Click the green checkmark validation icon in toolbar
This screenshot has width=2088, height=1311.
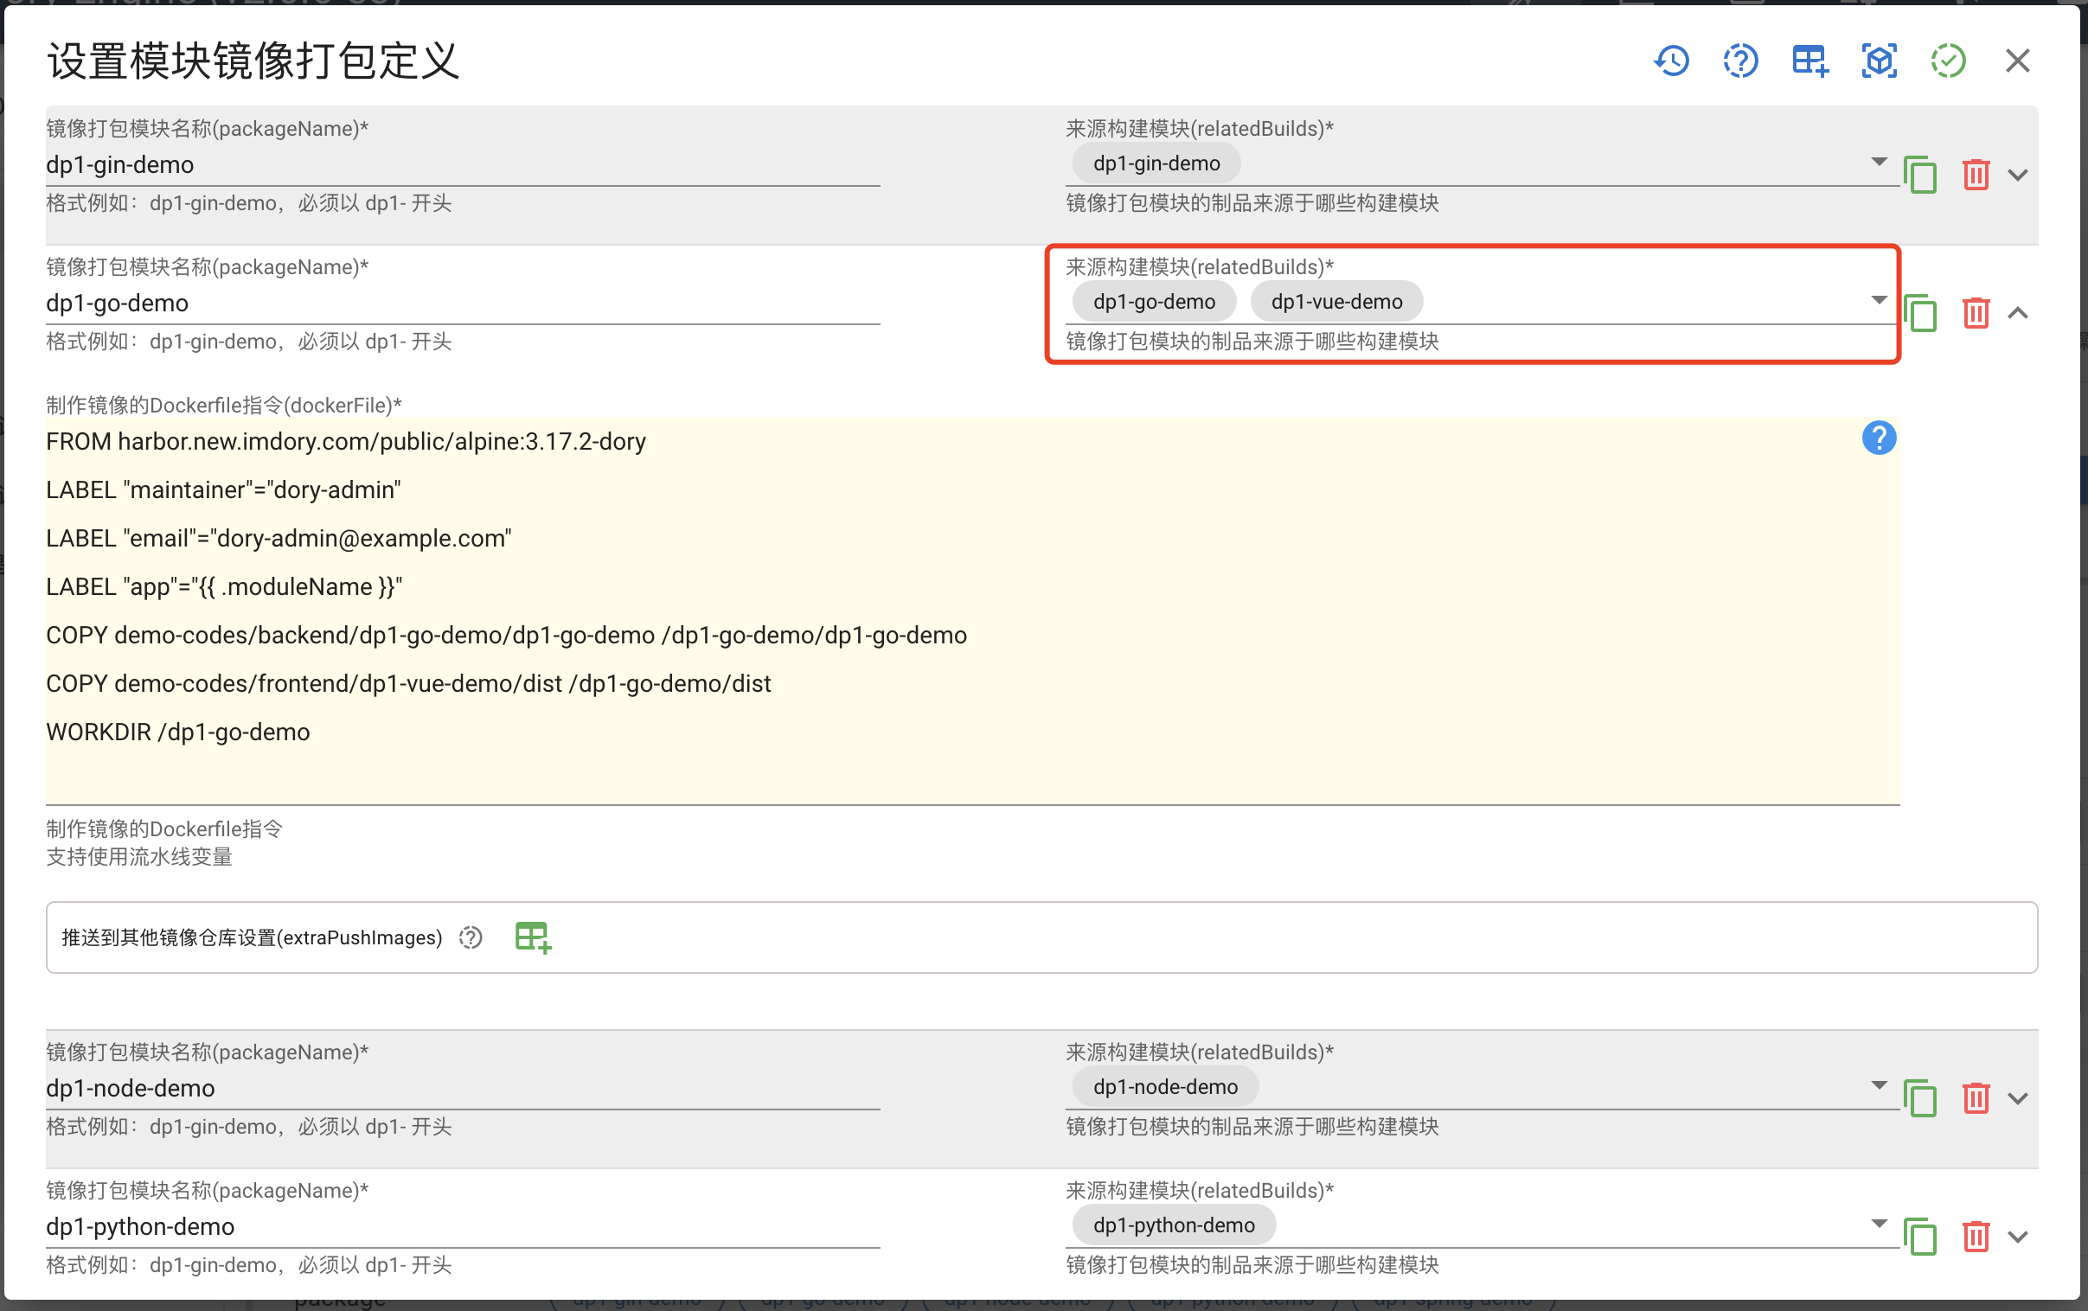coord(1948,61)
